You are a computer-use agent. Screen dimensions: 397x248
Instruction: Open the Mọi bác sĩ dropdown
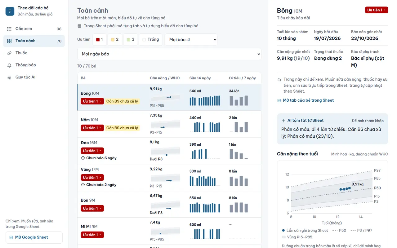191,40
